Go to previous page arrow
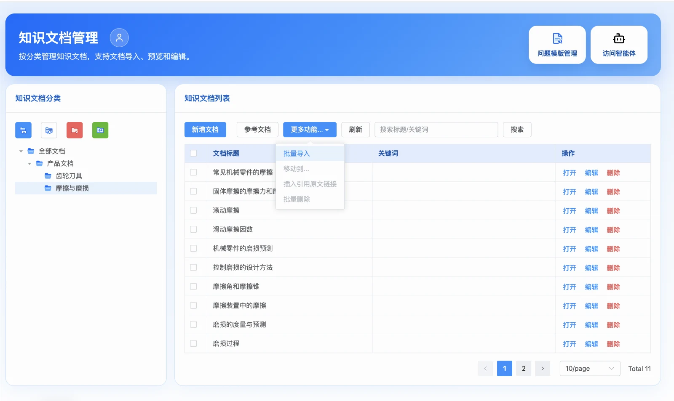This screenshot has height=401, width=674. 485,369
